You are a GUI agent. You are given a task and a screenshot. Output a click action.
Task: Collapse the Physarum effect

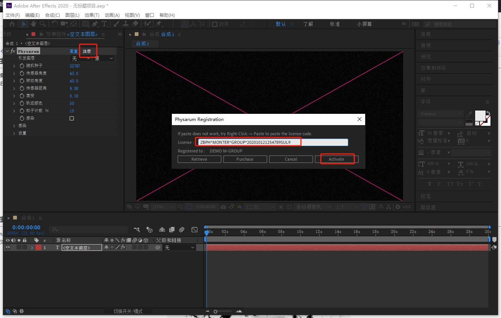(x=7, y=51)
